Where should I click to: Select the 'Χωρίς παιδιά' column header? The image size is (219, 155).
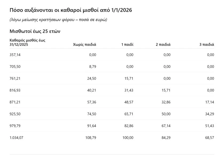(84, 45)
